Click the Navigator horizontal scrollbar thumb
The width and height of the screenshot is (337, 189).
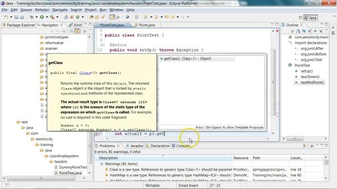click(x=41, y=178)
